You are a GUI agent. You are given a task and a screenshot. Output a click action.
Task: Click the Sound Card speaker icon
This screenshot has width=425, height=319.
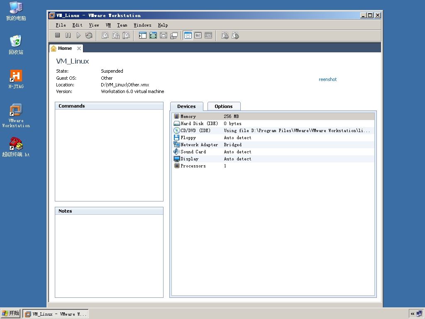click(176, 152)
